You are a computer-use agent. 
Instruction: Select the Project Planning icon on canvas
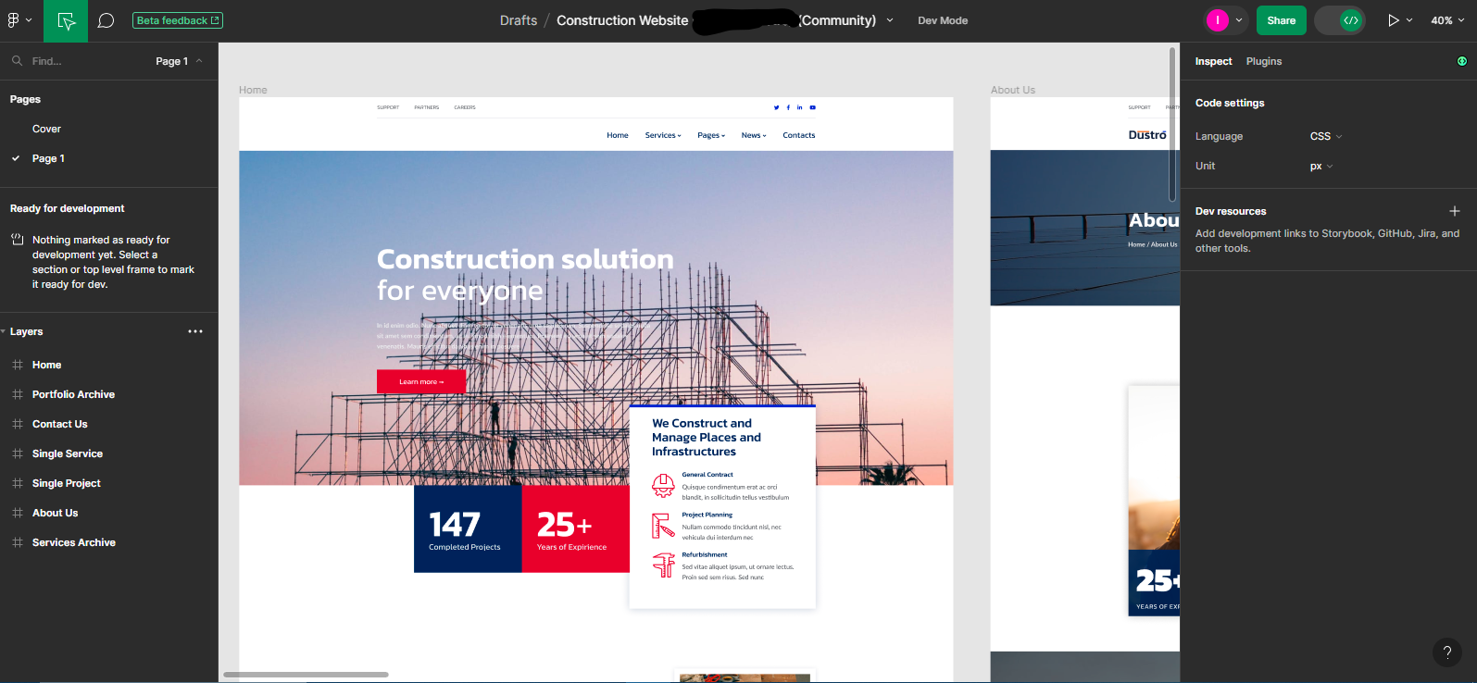click(663, 525)
